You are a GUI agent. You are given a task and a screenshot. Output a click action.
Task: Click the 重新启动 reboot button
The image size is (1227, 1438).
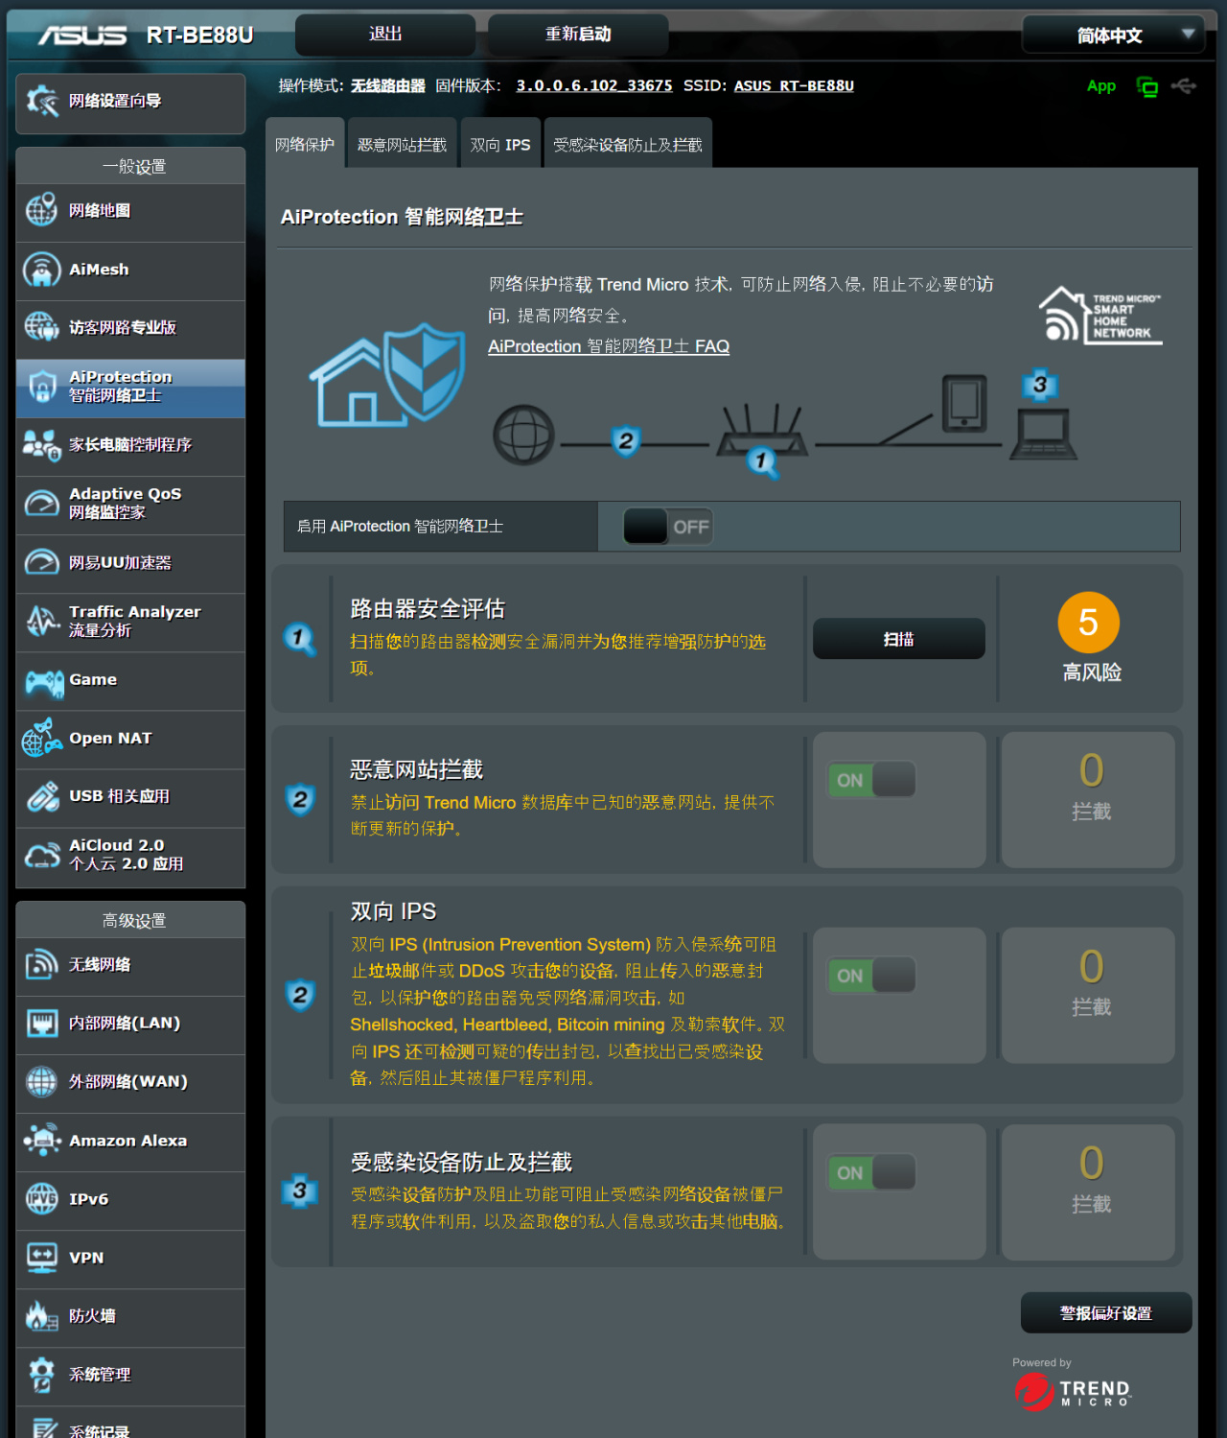pyautogui.click(x=578, y=35)
